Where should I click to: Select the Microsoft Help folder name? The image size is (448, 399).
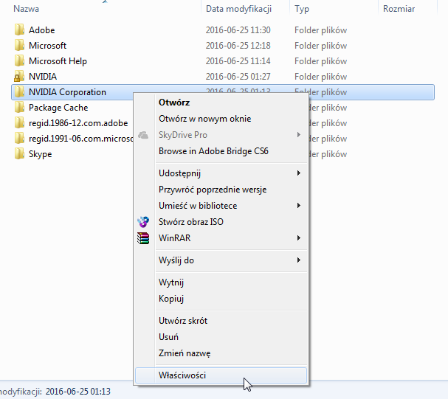58,60
